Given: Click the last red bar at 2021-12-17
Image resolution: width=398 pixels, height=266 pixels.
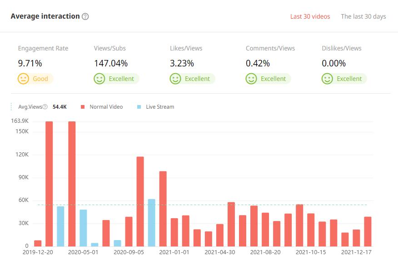Looking at the screenshot, I should (x=368, y=231).
